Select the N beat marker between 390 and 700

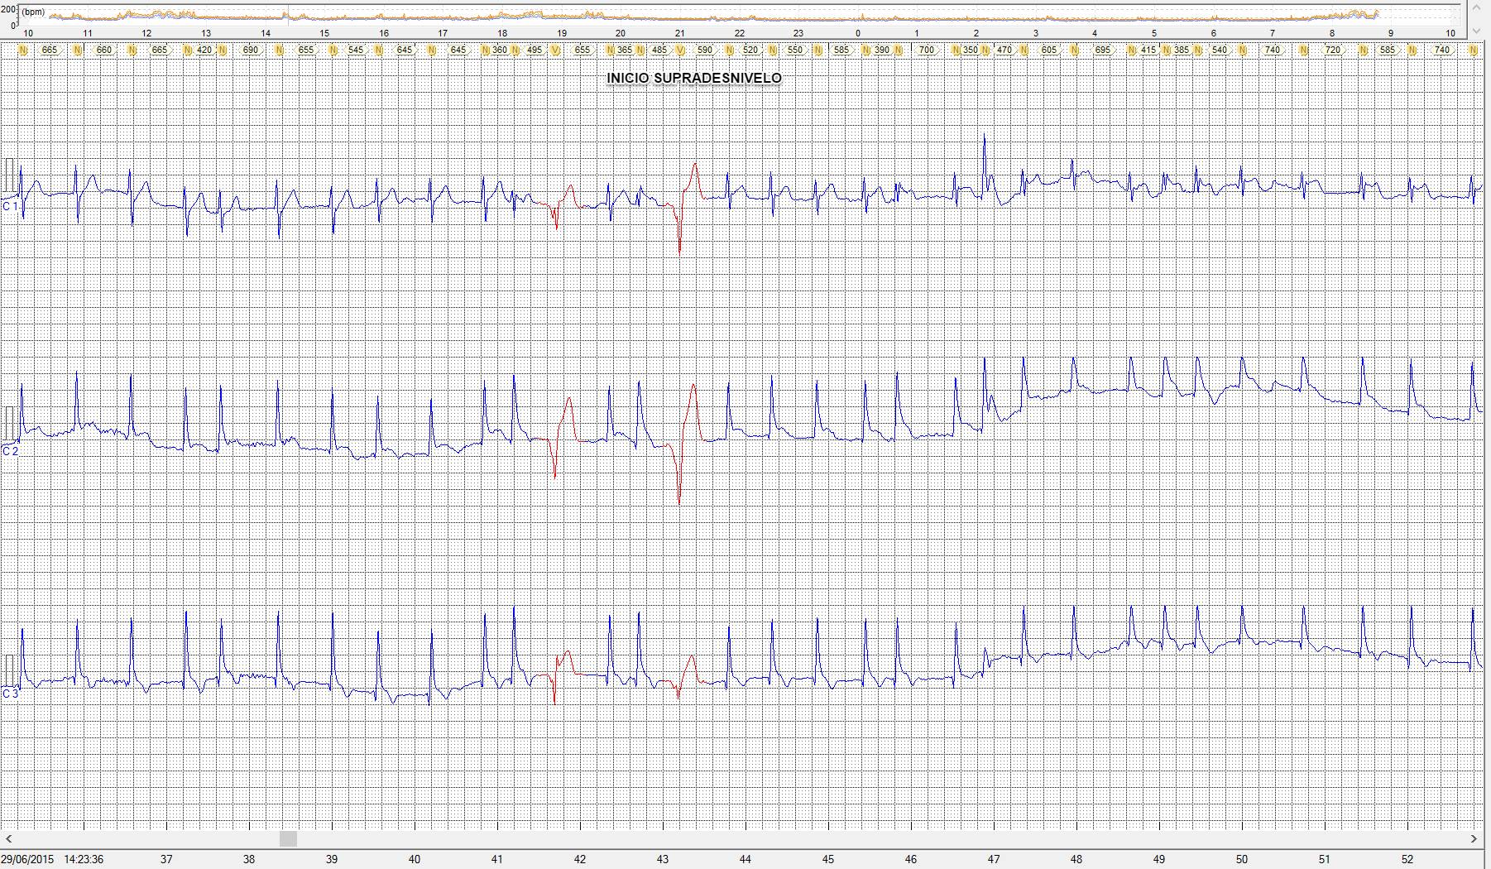[x=898, y=50]
